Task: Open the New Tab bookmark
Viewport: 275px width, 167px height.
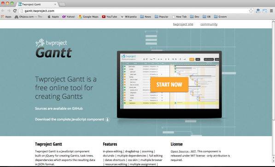Action: point(179,17)
